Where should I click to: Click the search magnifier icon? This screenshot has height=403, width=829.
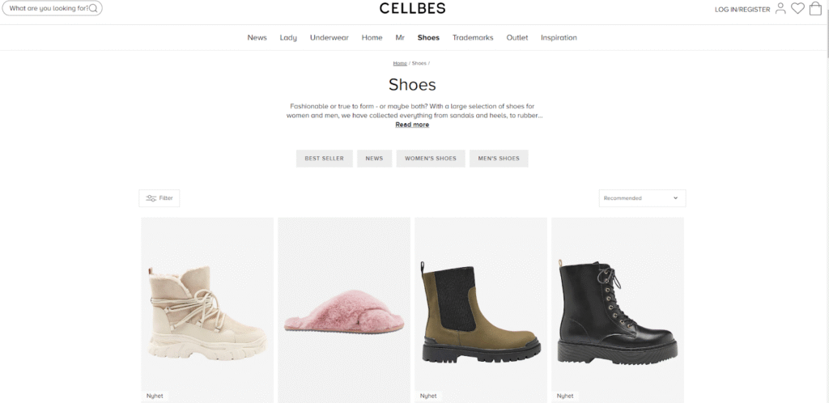pos(93,8)
